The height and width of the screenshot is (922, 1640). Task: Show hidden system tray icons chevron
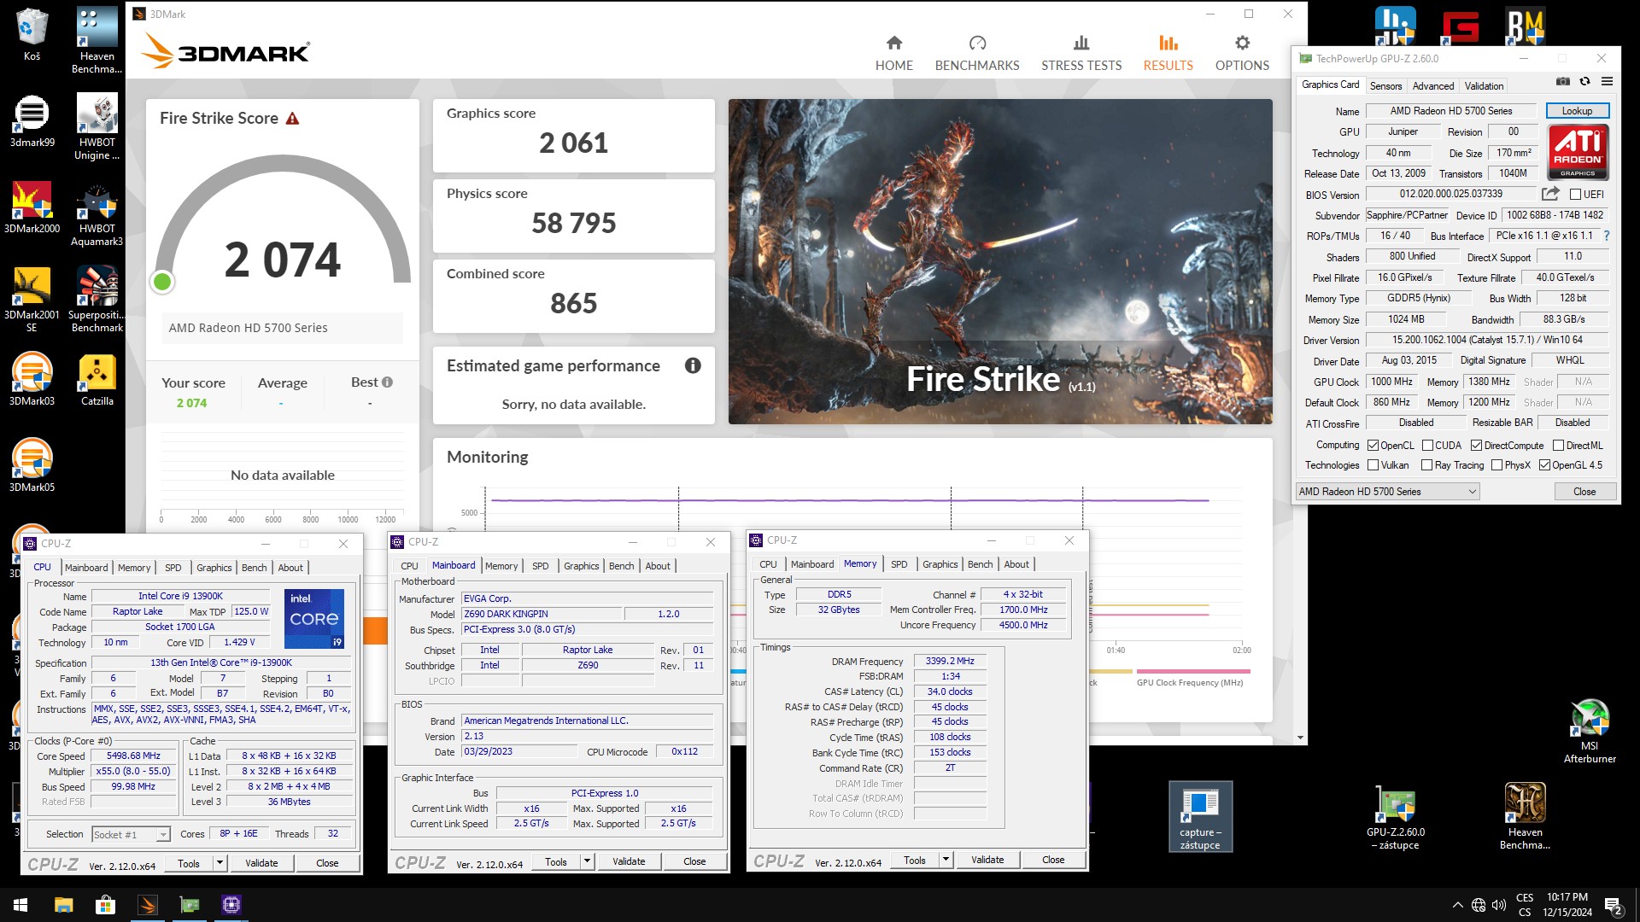coord(1457,905)
